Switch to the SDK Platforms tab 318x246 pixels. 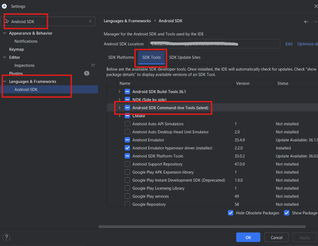[121, 57]
